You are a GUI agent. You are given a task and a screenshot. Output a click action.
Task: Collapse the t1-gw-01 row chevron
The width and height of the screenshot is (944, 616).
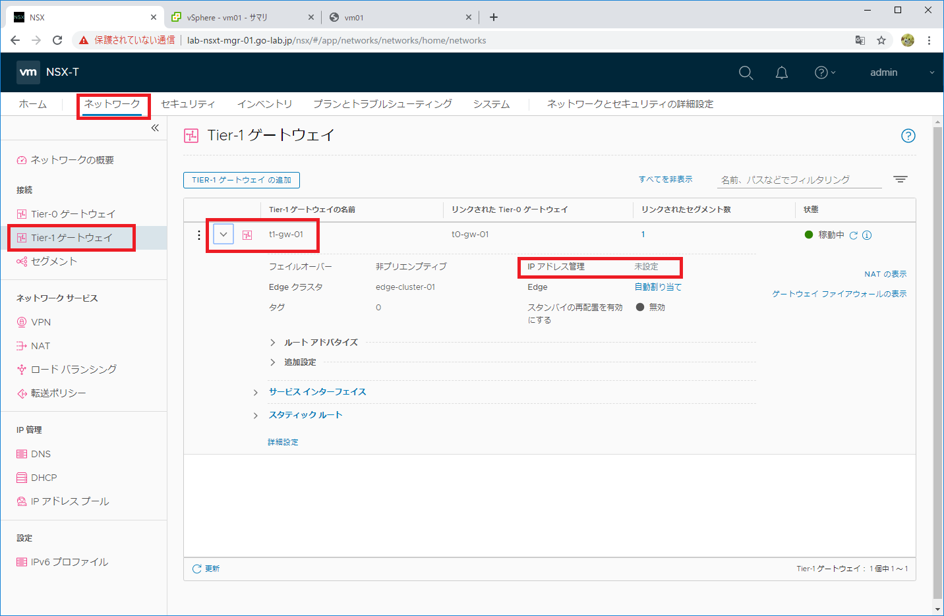pyautogui.click(x=223, y=234)
